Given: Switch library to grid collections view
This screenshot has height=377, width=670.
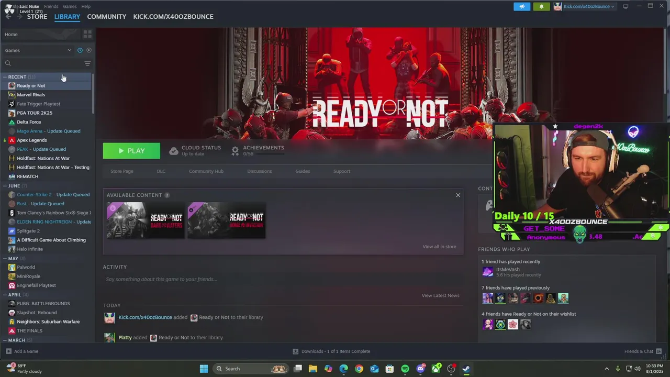Looking at the screenshot, I should point(87,34).
